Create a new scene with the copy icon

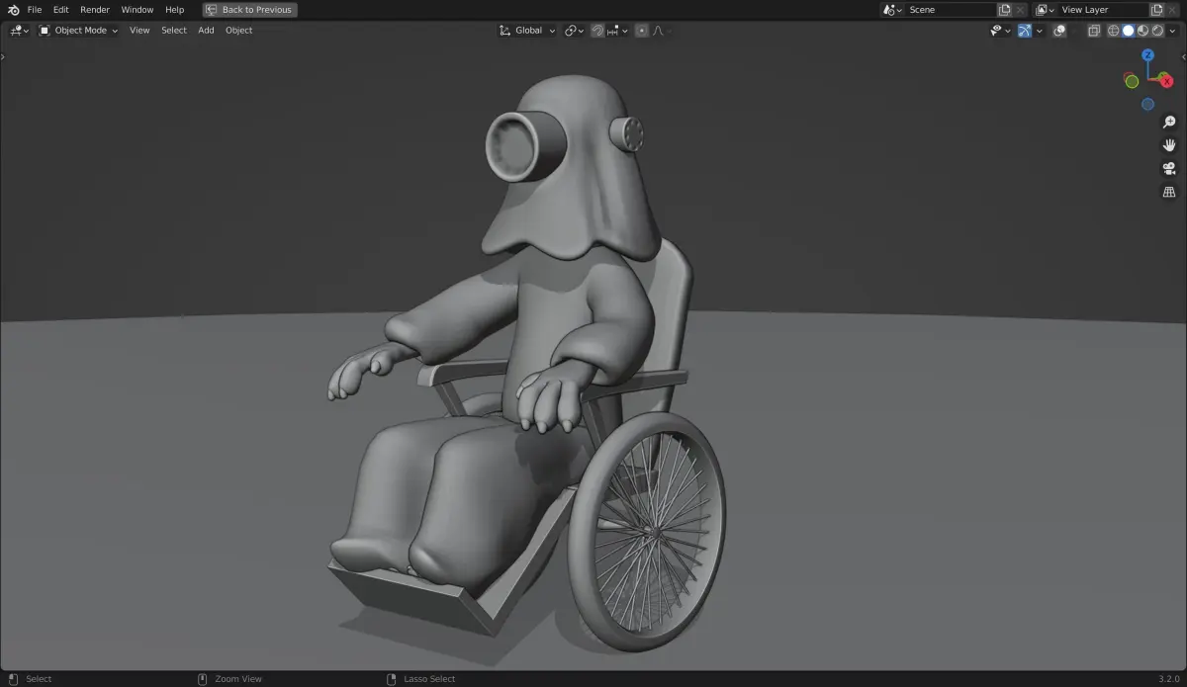pyautogui.click(x=1005, y=10)
